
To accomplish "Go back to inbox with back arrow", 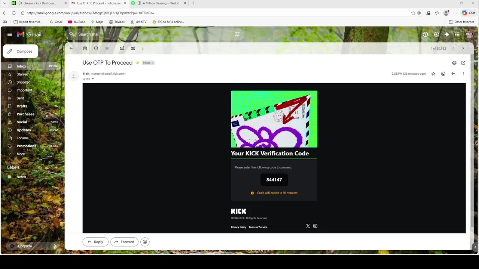I will (71, 48).
